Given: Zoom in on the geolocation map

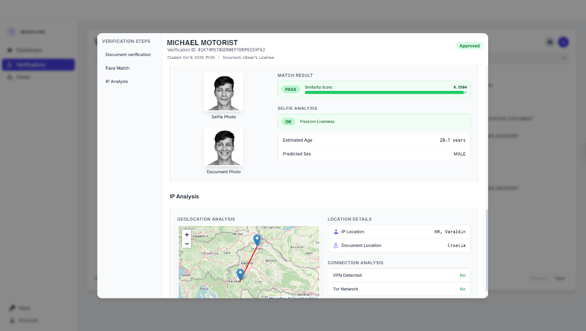Looking at the screenshot, I should tap(187, 235).
